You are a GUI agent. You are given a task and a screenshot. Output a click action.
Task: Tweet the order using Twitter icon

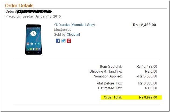point(63,41)
